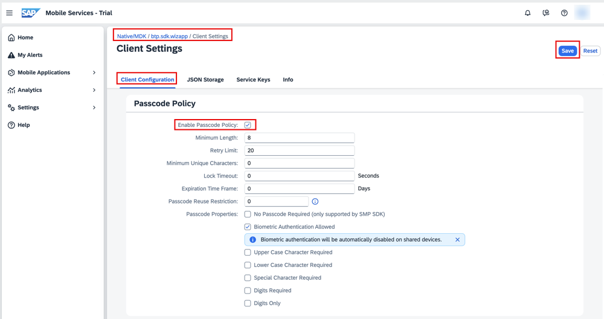Check Special Character Required
Screen dimensions: 604x319
pos(248,278)
